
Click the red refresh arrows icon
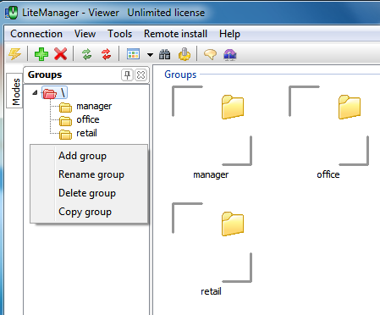pos(107,54)
